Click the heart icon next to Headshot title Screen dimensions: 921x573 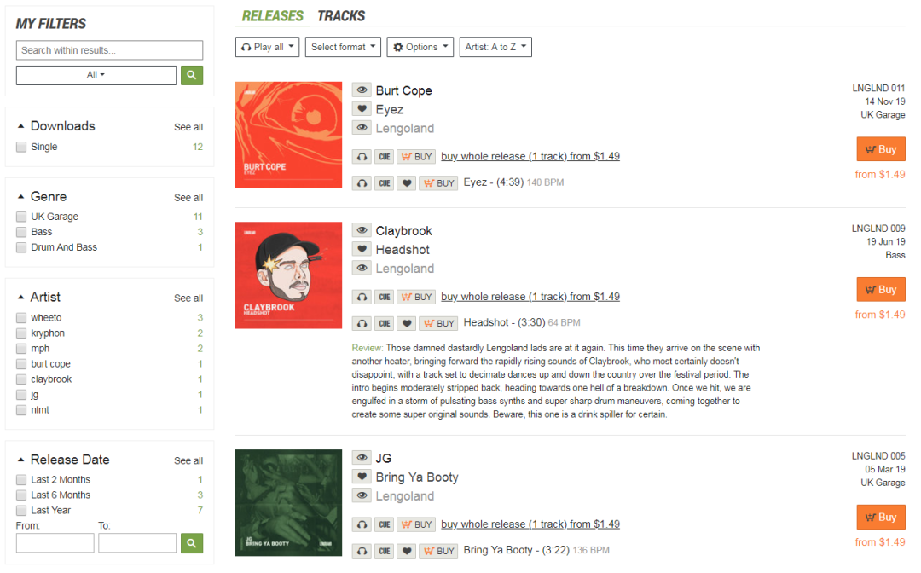click(362, 249)
